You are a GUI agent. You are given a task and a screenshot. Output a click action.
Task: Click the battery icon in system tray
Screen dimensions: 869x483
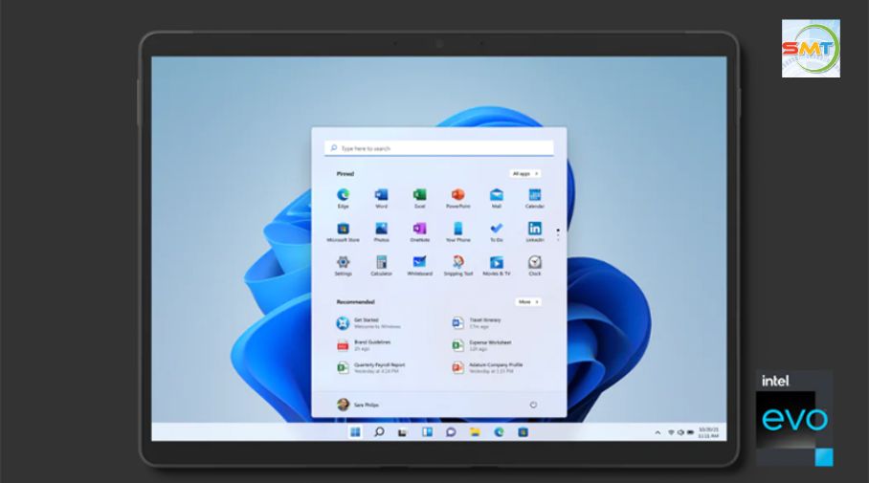[x=690, y=432]
